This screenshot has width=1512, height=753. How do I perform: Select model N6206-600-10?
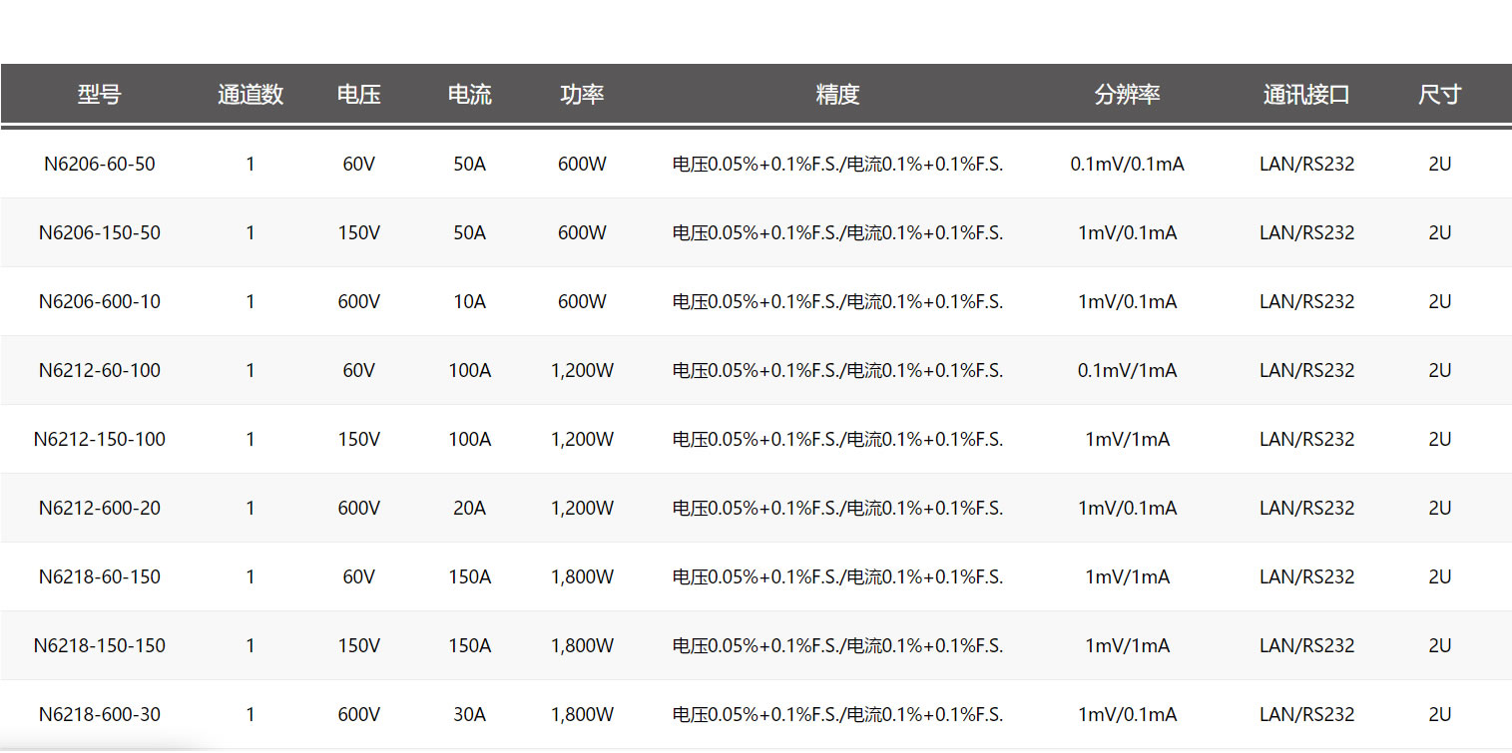pos(100,301)
